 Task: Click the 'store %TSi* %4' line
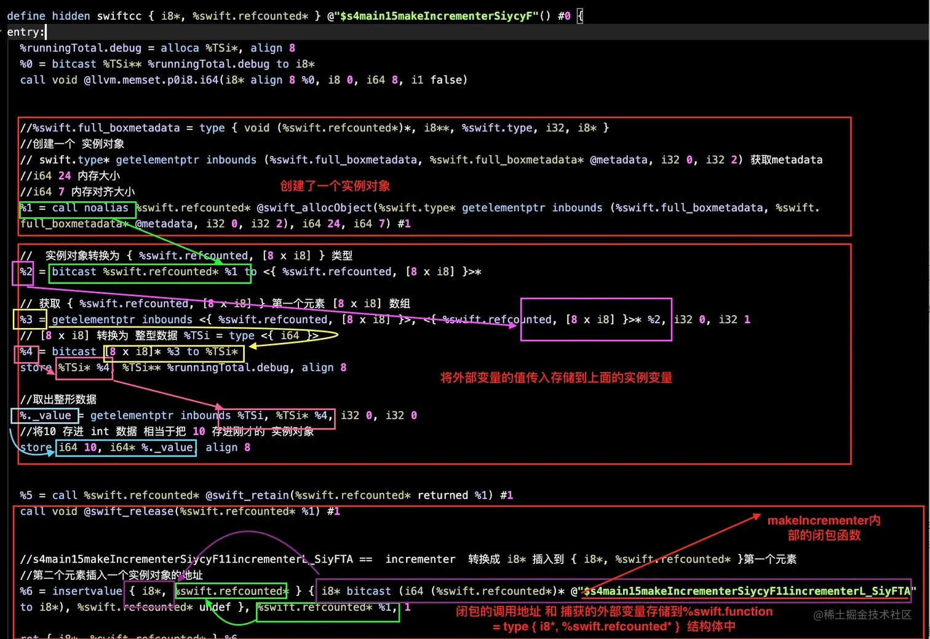point(183,368)
